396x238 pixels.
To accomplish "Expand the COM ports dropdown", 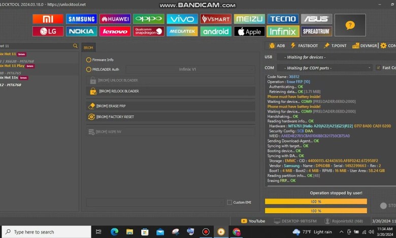I will [x=324, y=68].
